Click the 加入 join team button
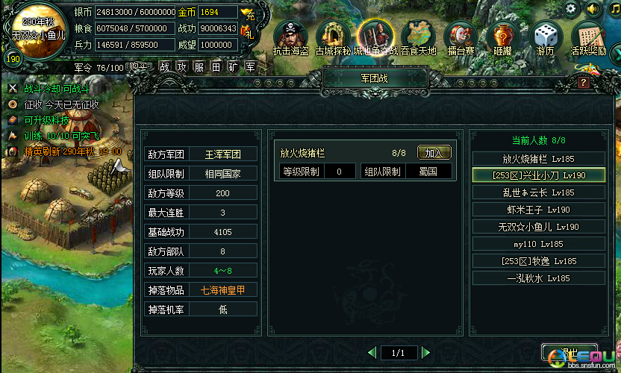 coord(434,152)
